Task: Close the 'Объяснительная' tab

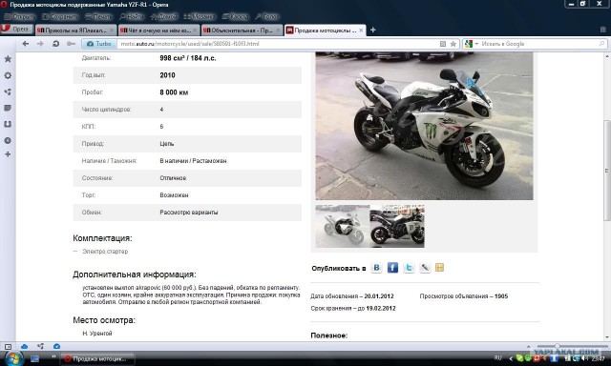Action: [x=278, y=30]
